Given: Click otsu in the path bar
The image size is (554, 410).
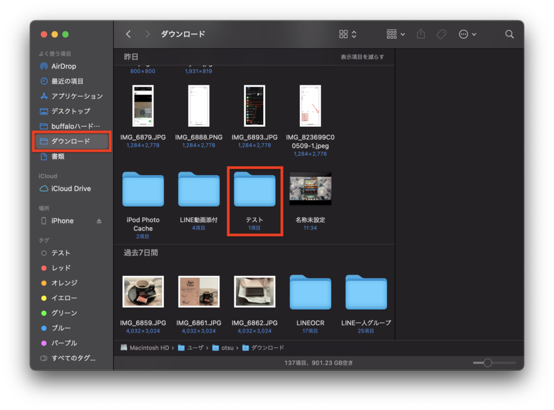Looking at the screenshot, I should click(223, 348).
